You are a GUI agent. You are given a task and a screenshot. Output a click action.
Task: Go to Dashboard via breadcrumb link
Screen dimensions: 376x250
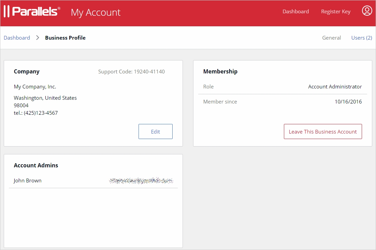click(17, 38)
